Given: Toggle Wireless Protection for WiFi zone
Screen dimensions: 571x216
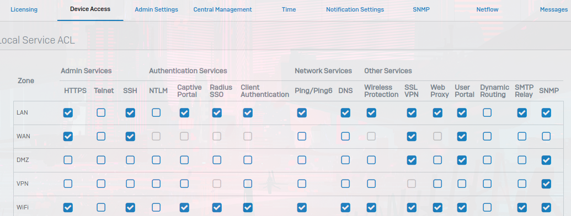Looking at the screenshot, I should coord(371,208).
